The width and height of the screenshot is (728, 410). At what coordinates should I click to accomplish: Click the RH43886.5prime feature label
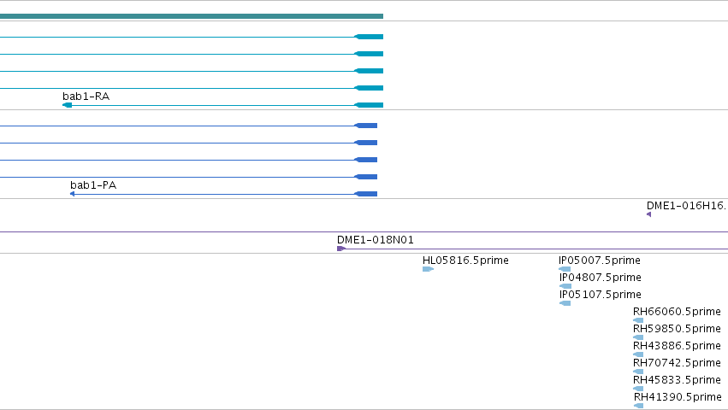click(677, 346)
